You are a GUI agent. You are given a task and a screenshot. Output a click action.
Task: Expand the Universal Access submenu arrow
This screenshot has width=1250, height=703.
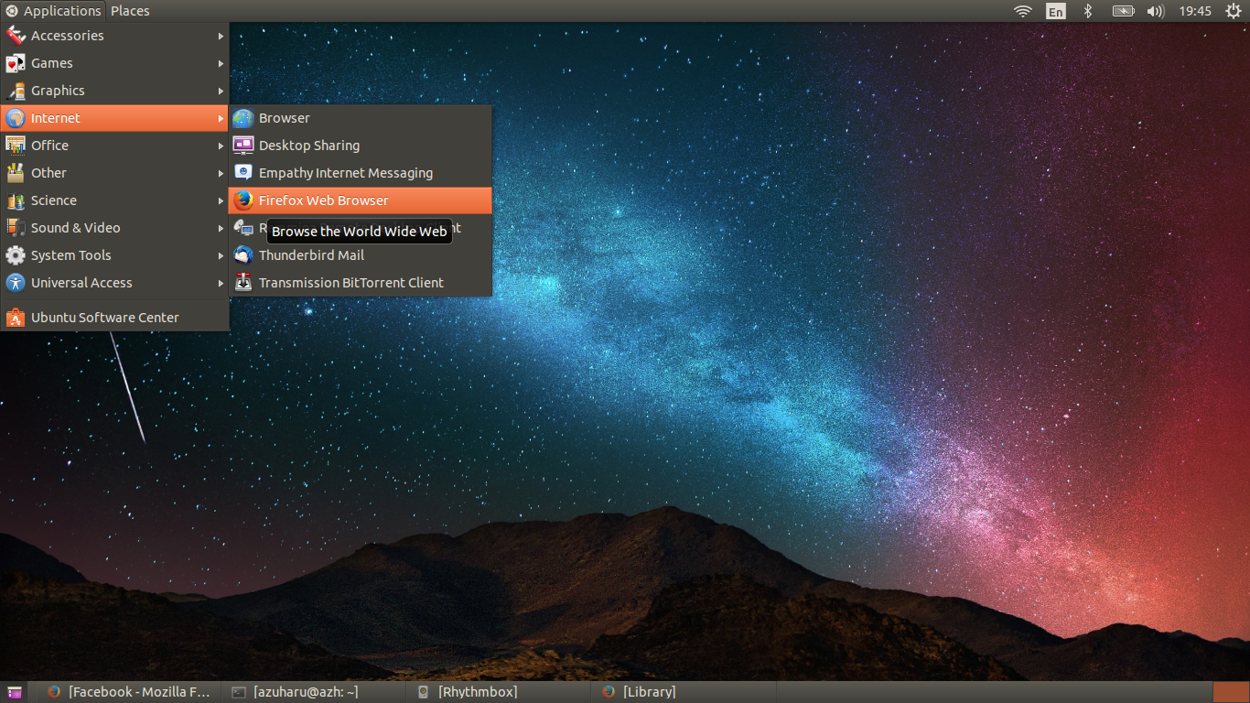tap(221, 283)
